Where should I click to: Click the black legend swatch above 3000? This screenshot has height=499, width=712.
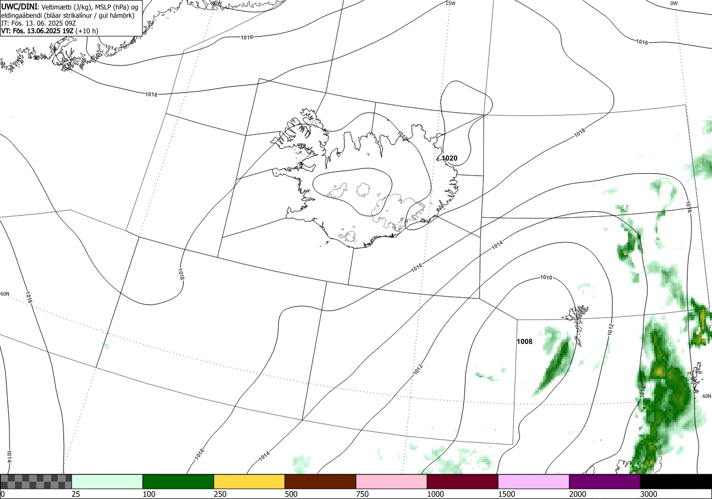point(676,481)
